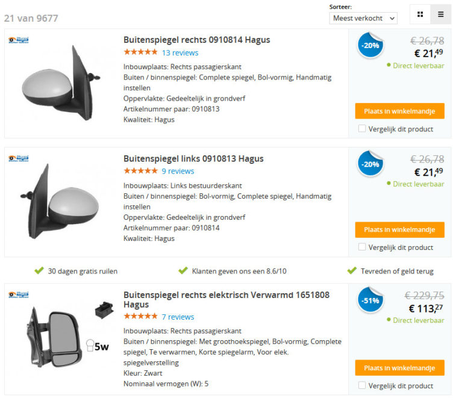Add Buitenspiegel rechts 0910814 to winkelmandje
453x401 pixels.
pyautogui.click(x=399, y=111)
